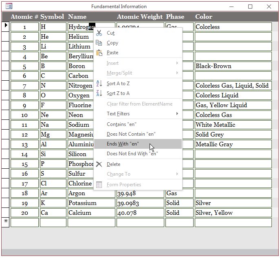The height and width of the screenshot is (258, 280).
Task: Expand the Insert submenu arrow
Action: tap(177, 63)
